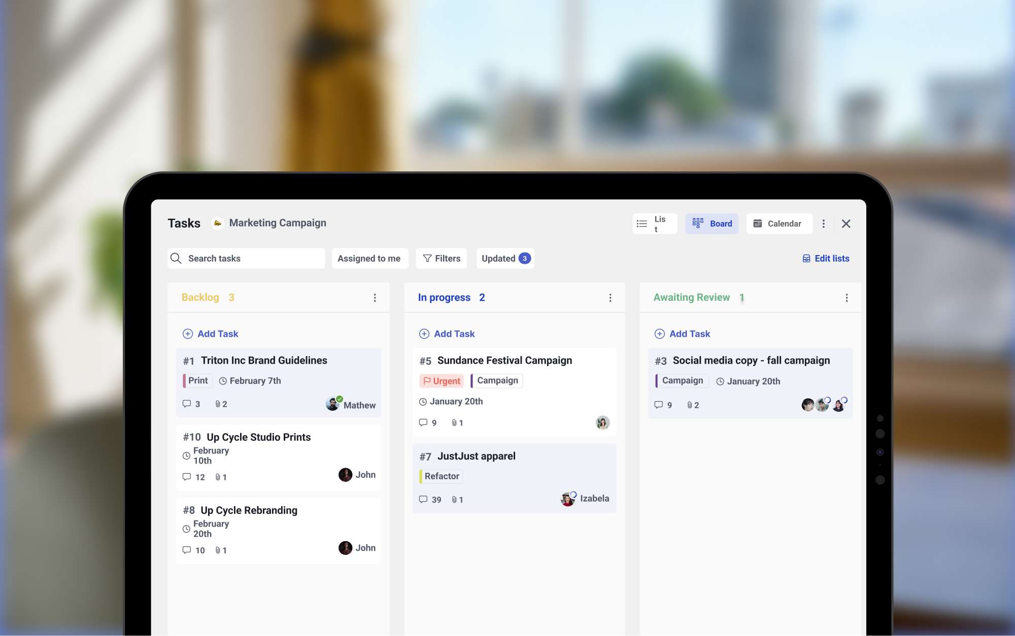Open Awaiting Review column options menu
Viewport: 1015px width, 636px height.
pos(846,298)
